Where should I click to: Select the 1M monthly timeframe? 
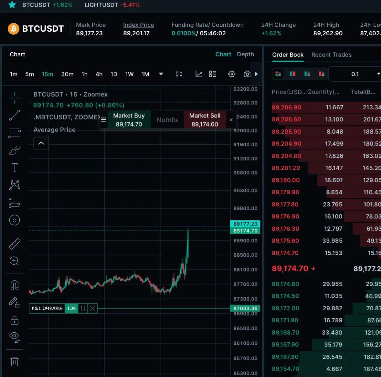pos(145,74)
